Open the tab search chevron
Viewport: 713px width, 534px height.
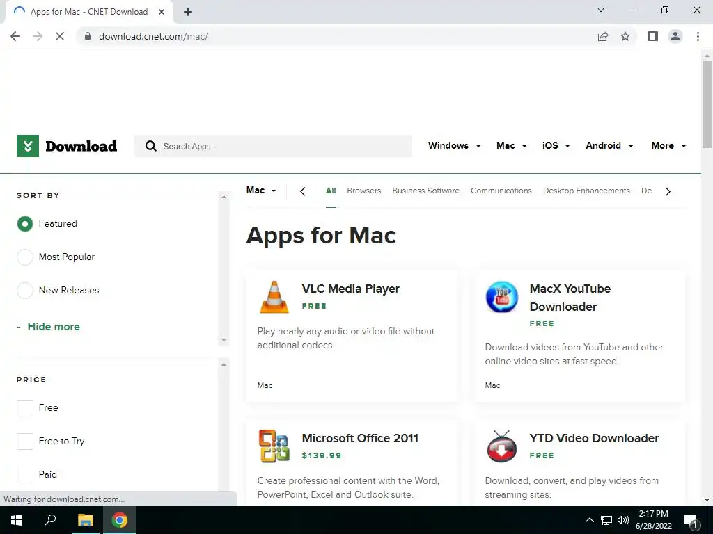[x=601, y=10]
